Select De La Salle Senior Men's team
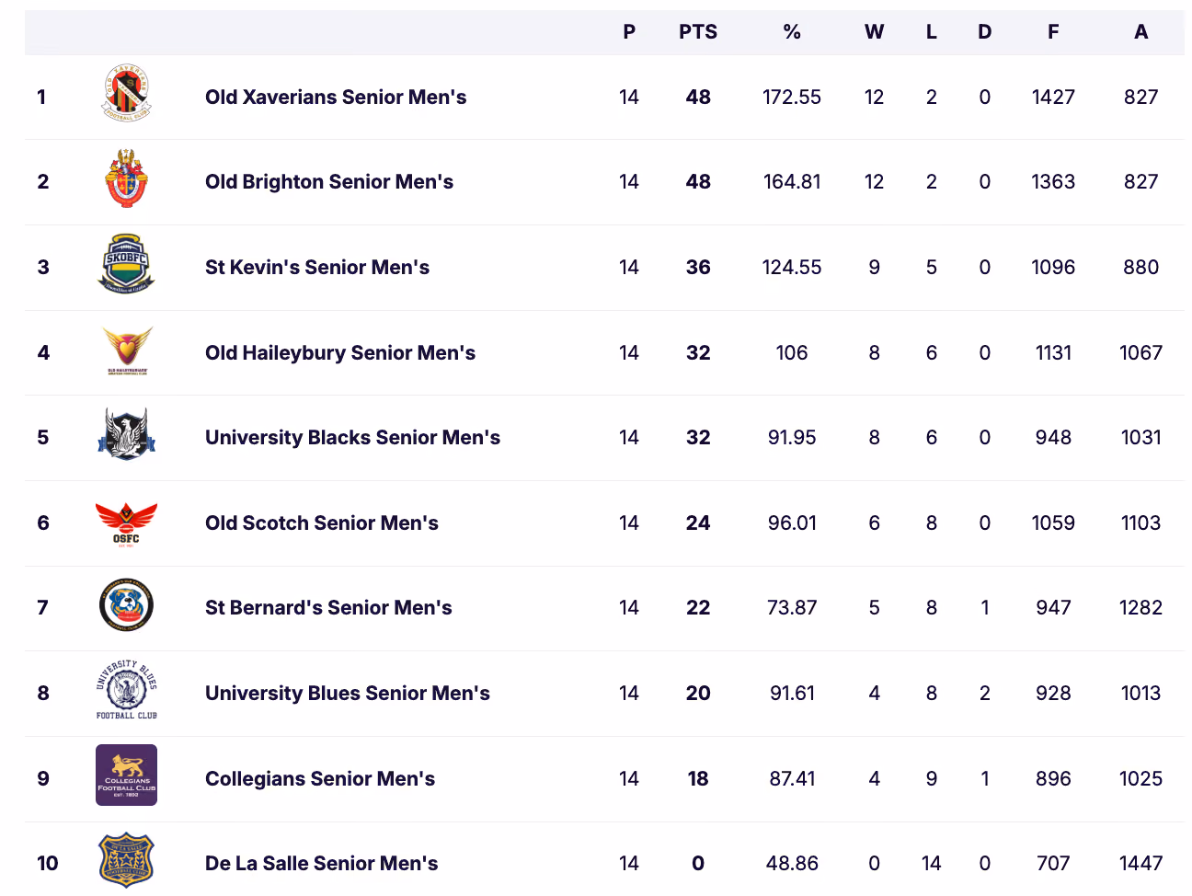The height and width of the screenshot is (896, 1192). 321,863
